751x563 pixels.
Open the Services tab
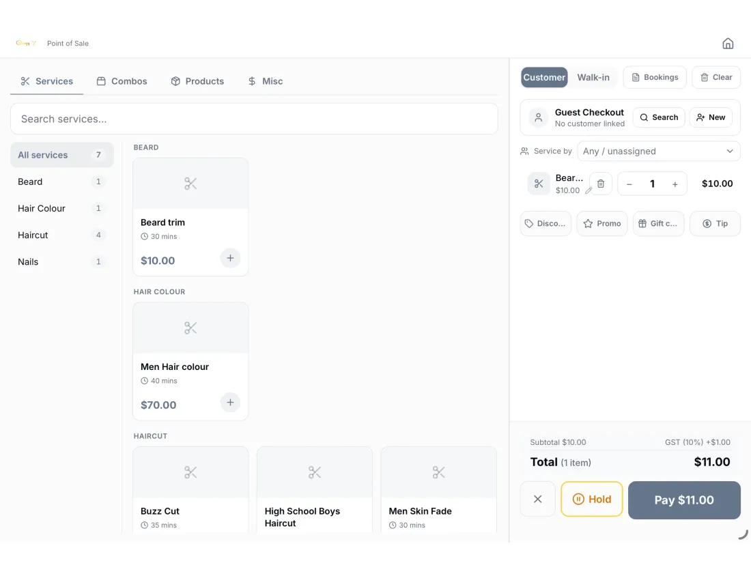pos(47,81)
